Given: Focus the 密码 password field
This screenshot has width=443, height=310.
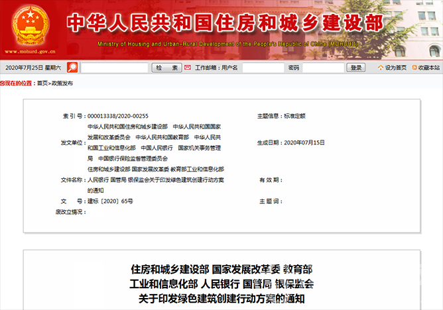Looking at the screenshot, I should (323, 68).
